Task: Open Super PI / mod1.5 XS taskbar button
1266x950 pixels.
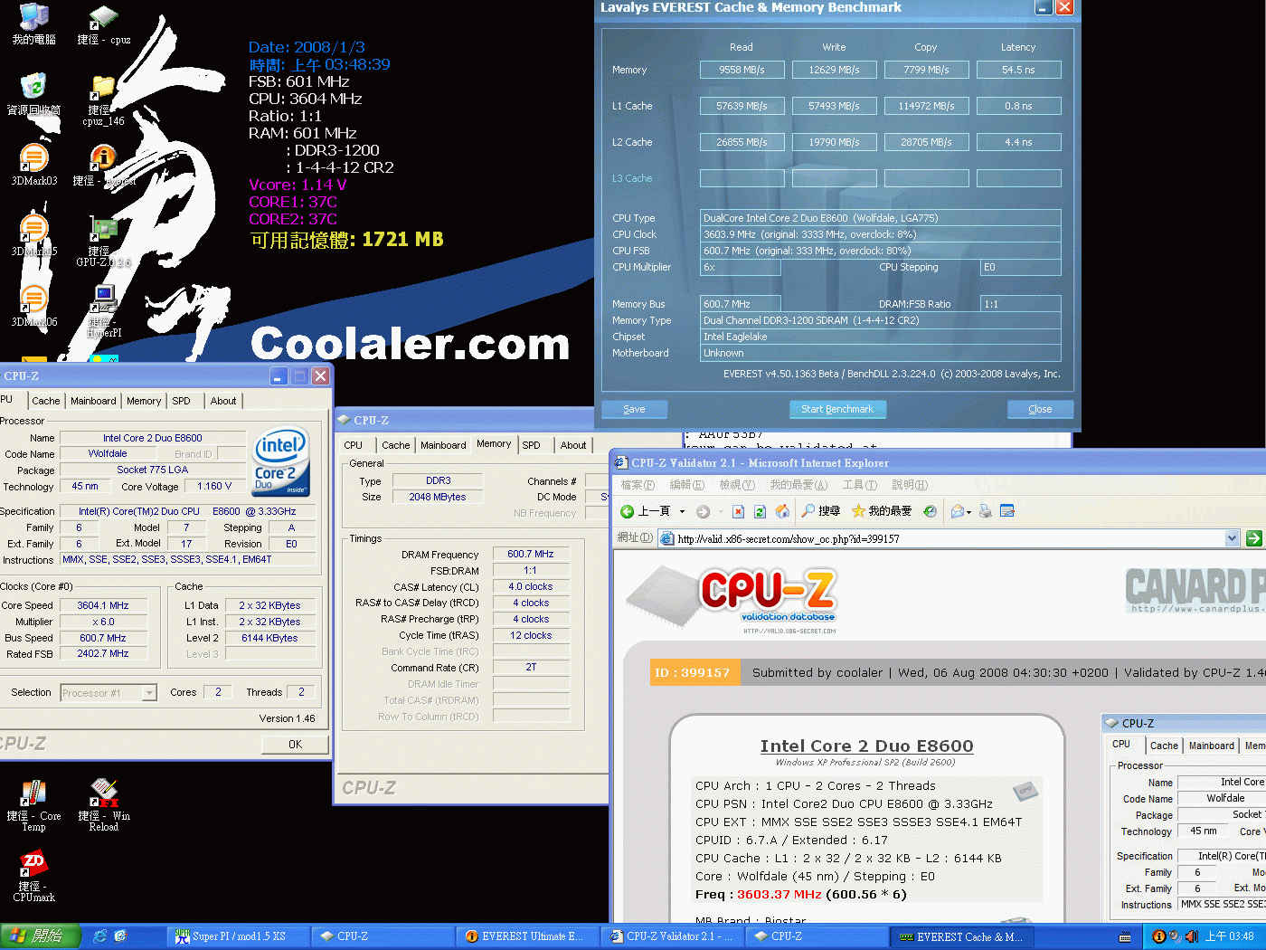Action: [237, 936]
